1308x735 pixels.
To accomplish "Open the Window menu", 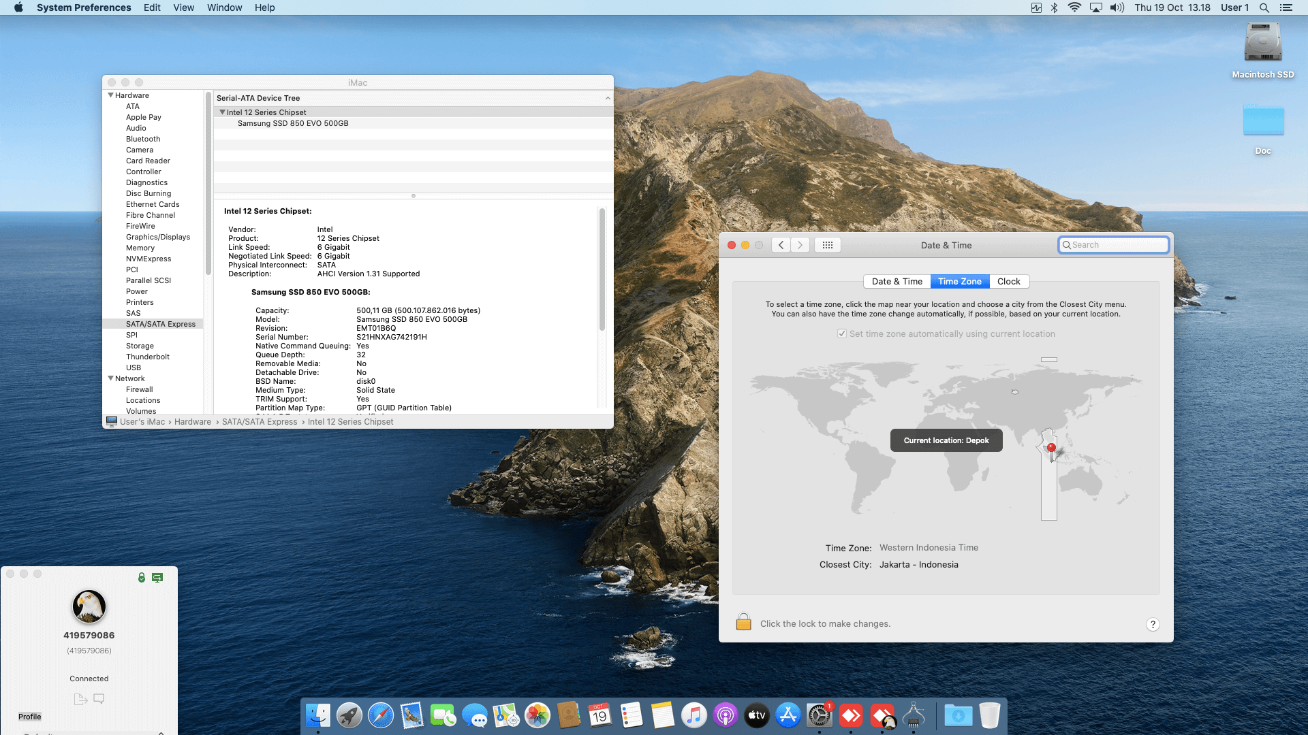I will (x=224, y=7).
